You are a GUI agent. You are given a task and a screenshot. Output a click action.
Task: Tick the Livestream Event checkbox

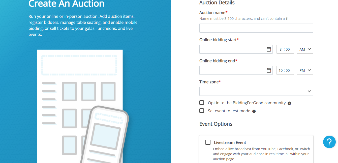coord(208,142)
